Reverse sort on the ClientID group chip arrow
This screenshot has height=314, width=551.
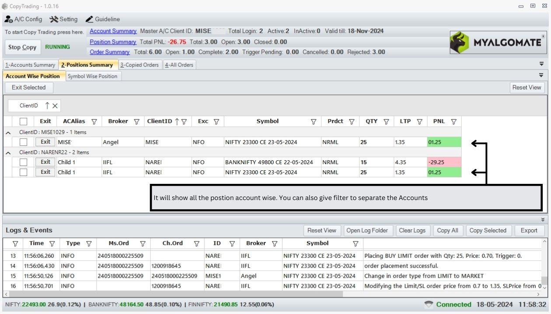pos(47,106)
